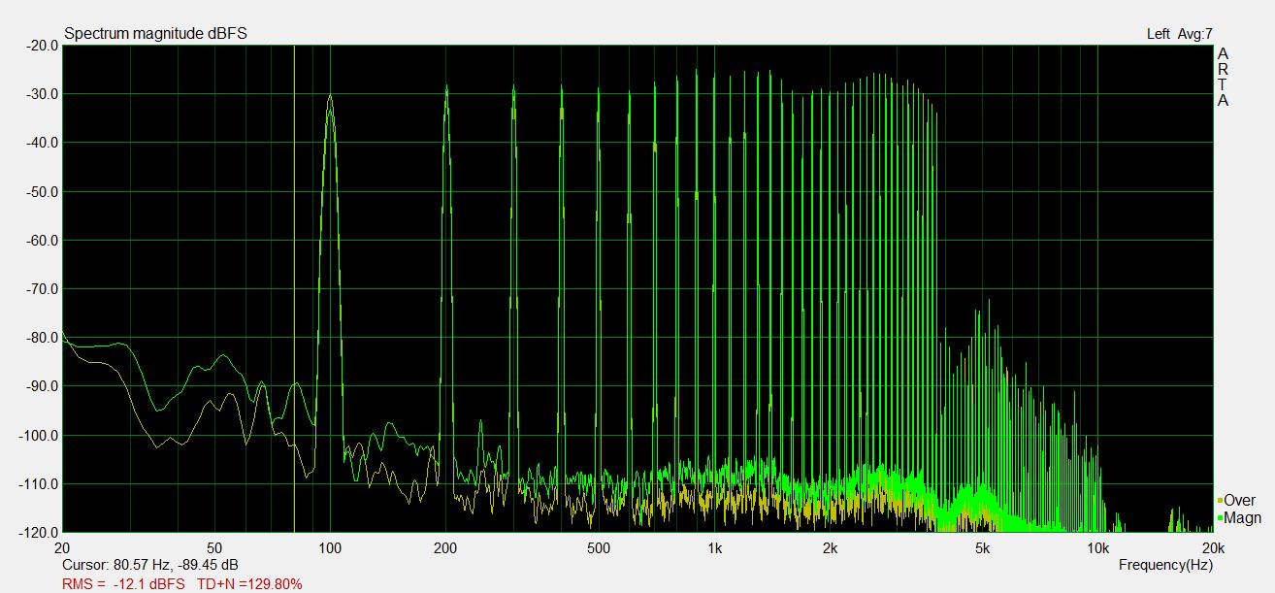Image resolution: width=1275 pixels, height=593 pixels.
Task: Click the 'RMS = -12.1 dBFS' readout
Action: point(123,584)
